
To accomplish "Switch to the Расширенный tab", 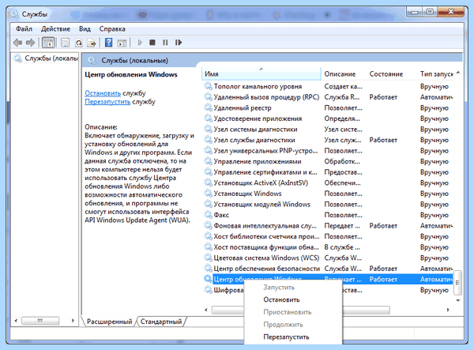I will [110, 322].
